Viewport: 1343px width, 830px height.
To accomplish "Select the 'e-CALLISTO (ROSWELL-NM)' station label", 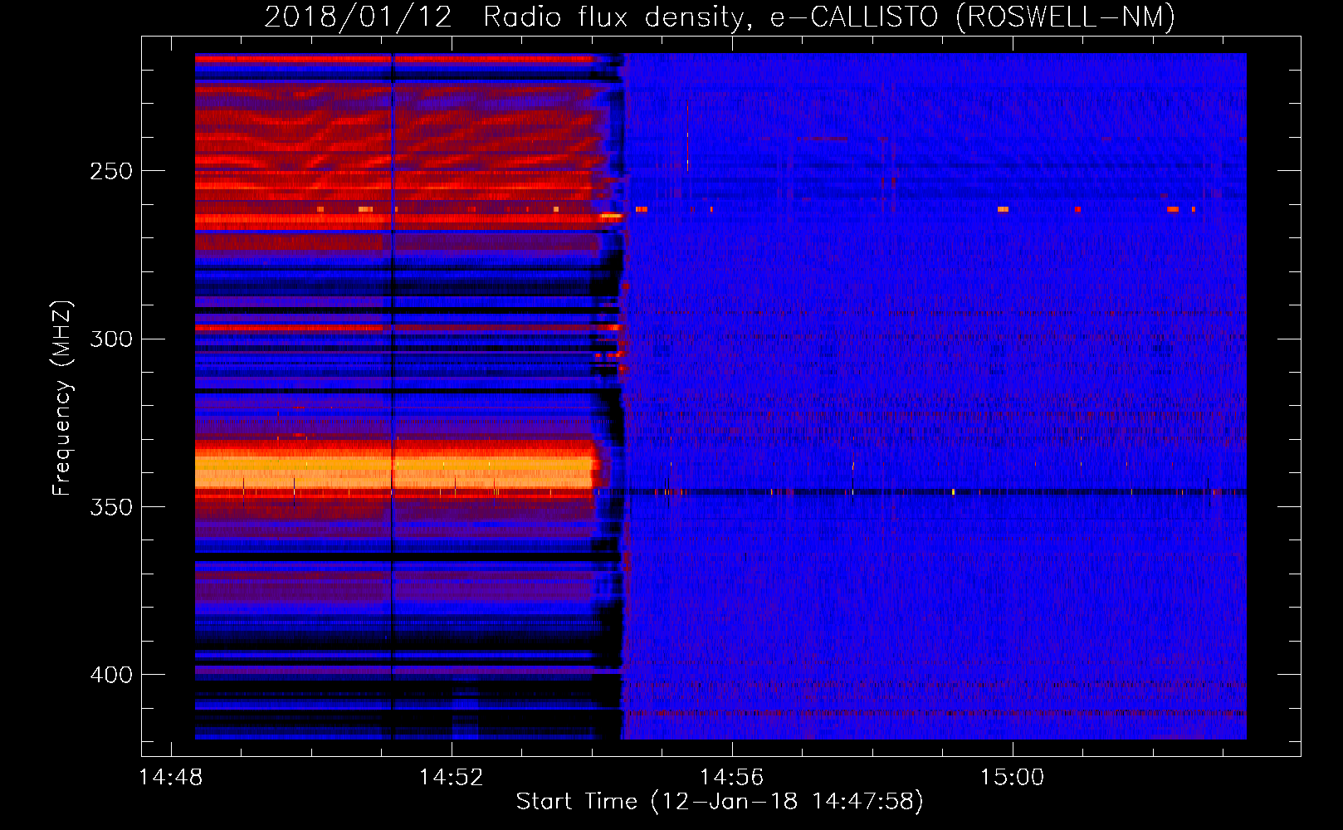I will point(973,17).
